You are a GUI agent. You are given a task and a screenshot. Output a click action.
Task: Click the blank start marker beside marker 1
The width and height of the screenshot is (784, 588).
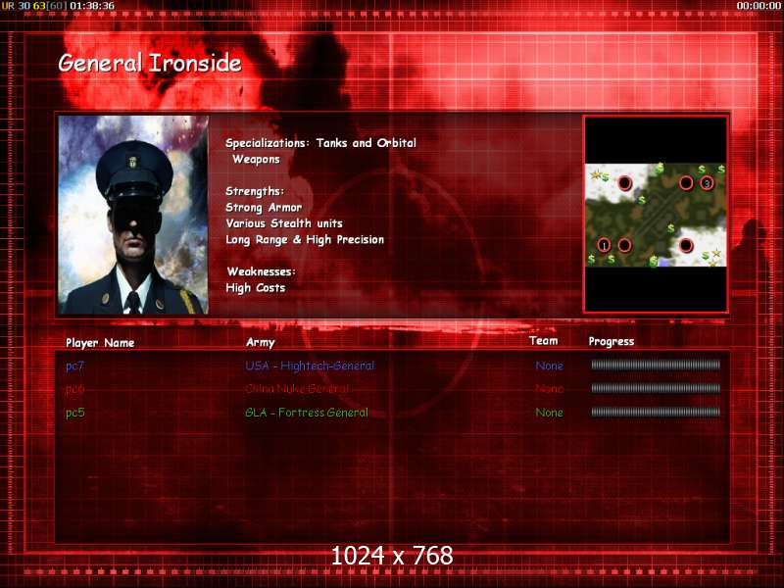pyautogui.click(x=624, y=245)
